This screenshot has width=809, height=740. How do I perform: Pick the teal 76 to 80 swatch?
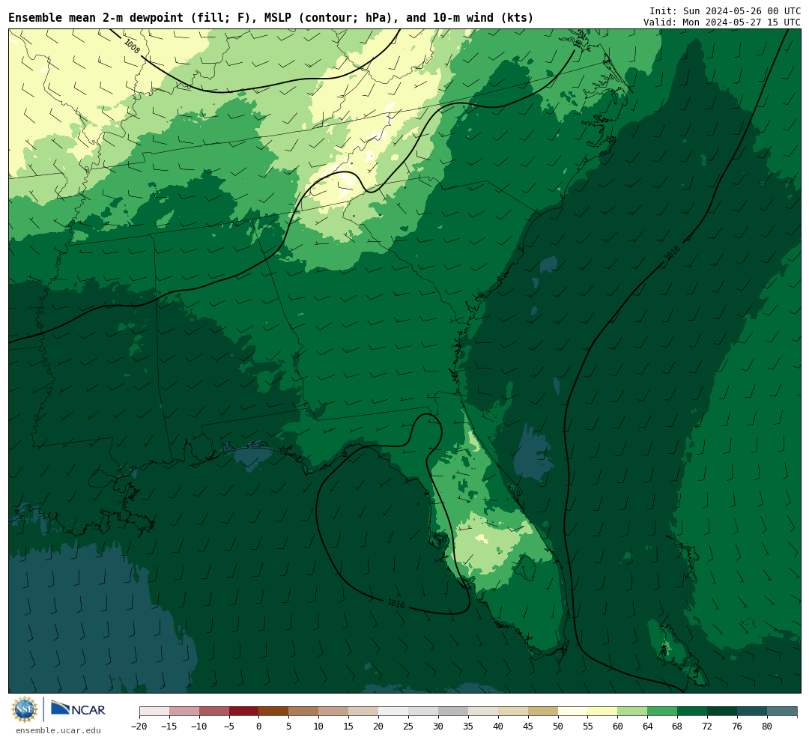752,712
